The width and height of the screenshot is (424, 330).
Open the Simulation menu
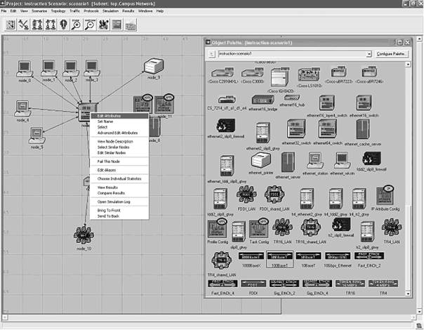coord(109,11)
